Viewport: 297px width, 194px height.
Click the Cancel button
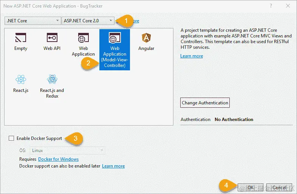pos(279,188)
